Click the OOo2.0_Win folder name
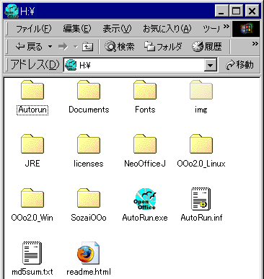This screenshot has height=279, width=264. click(32, 218)
